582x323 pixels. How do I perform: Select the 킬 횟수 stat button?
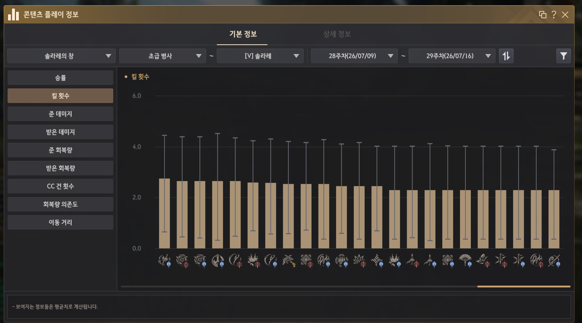(60, 96)
